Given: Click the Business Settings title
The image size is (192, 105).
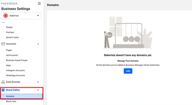Looking at the screenshot, I should click(x=16, y=9).
